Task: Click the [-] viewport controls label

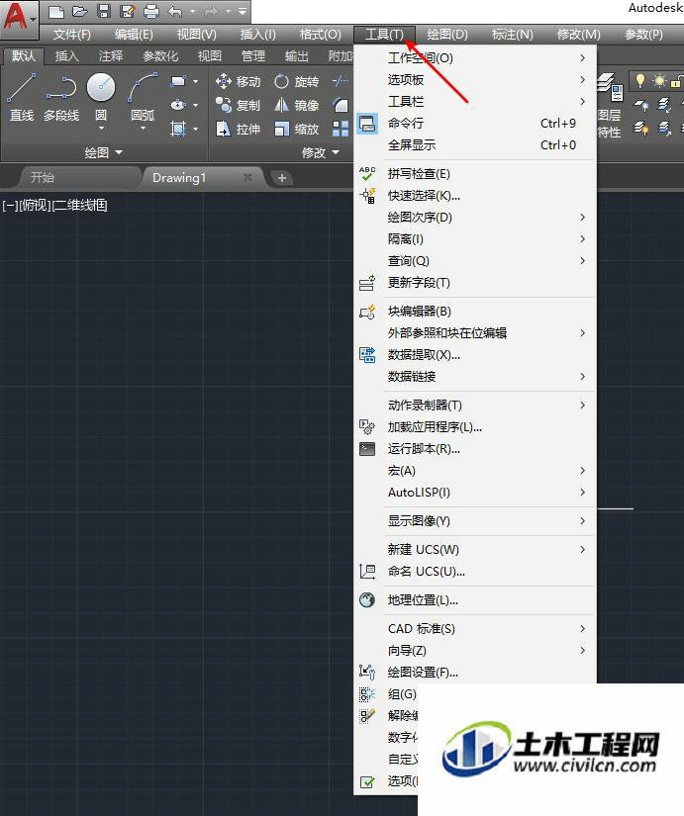Action: point(10,205)
